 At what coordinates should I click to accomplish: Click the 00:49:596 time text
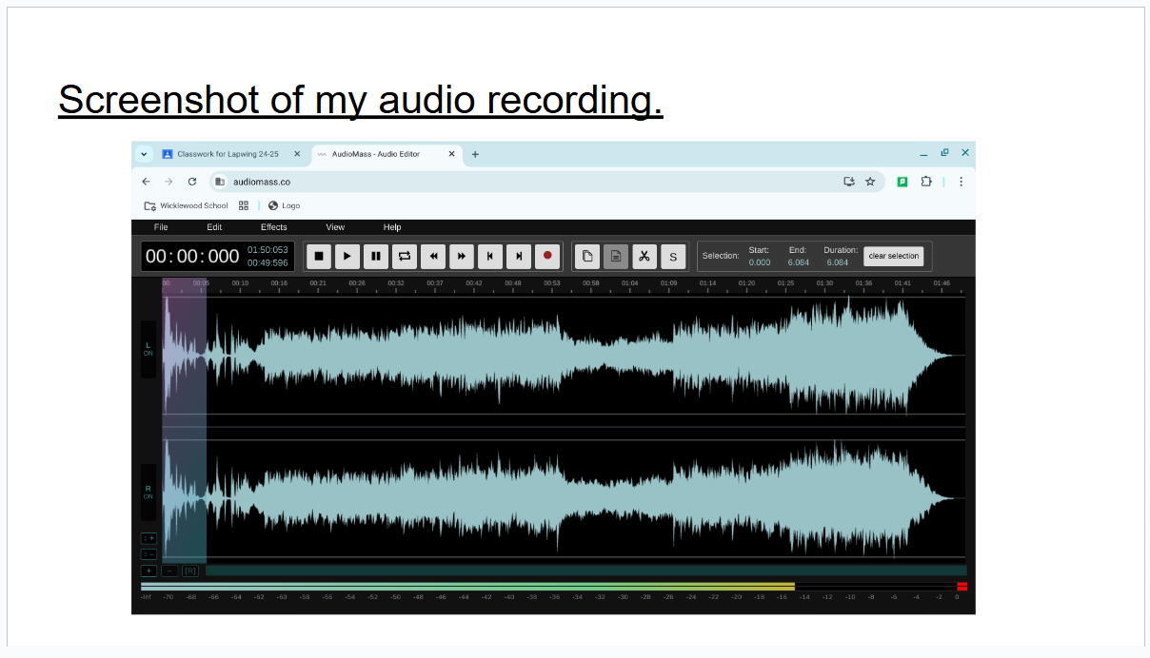(268, 263)
